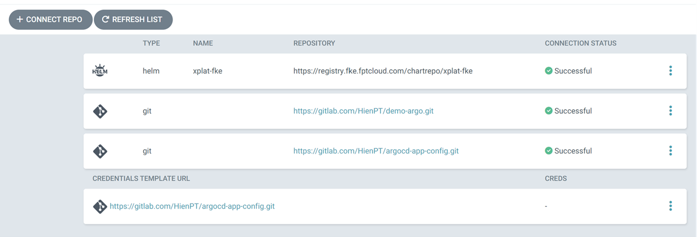This screenshot has height=237, width=697.
Task: Click the registry.fke.fptcloud.com chart repo URL
Action: click(383, 71)
